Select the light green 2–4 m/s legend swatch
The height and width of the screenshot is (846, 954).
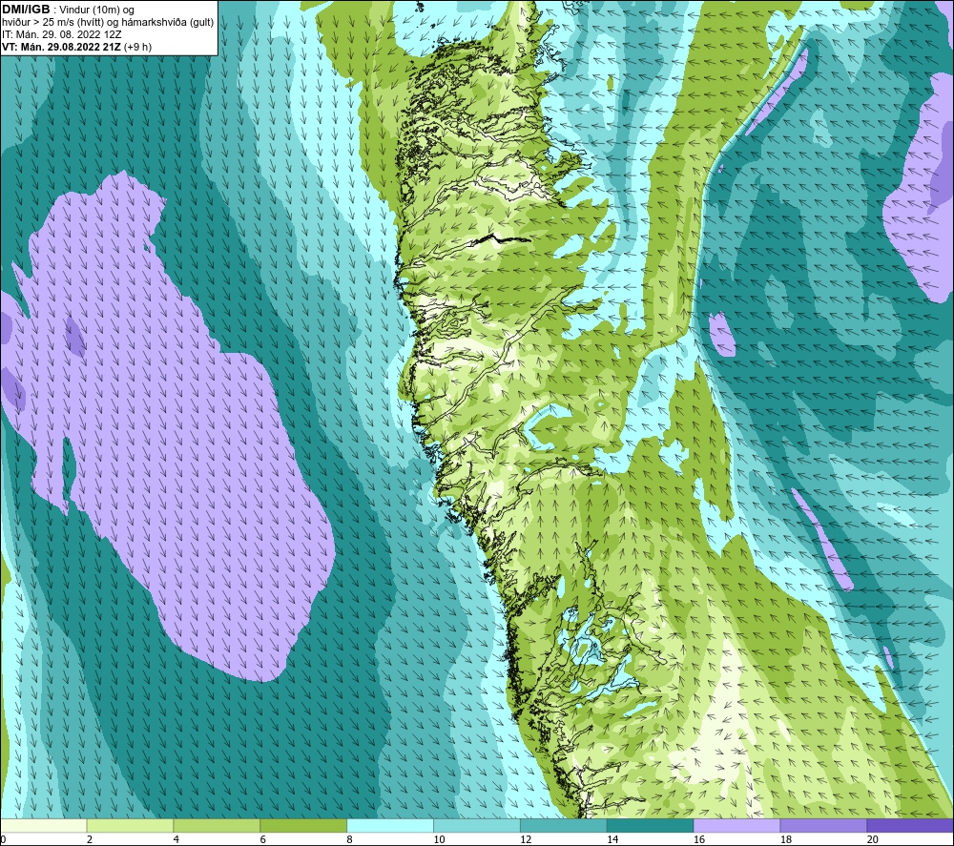[130, 825]
